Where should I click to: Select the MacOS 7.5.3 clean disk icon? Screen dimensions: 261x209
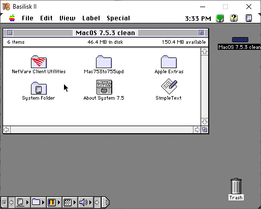pos(240,40)
